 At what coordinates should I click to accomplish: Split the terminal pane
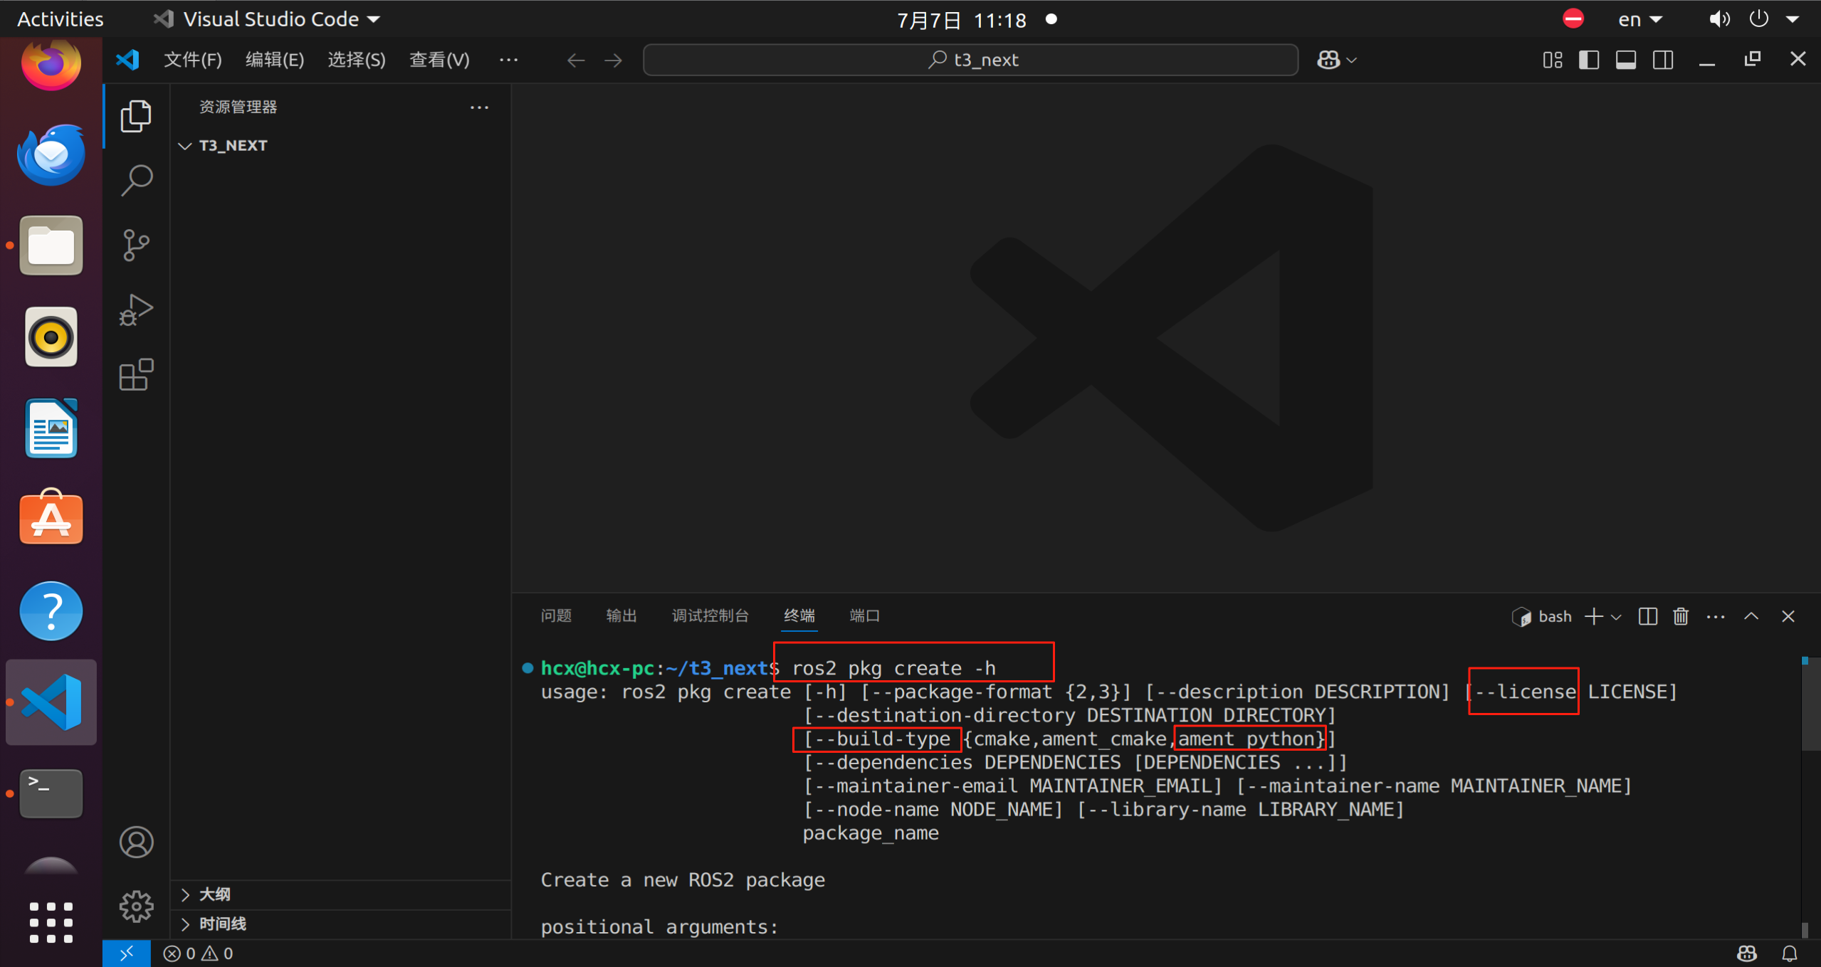(x=1647, y=616)
